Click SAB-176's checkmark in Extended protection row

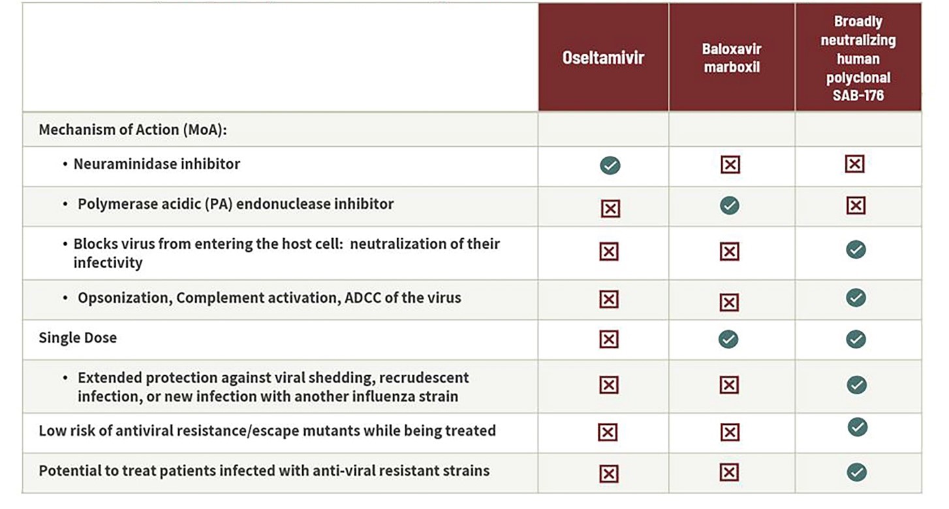click(856, 385)
